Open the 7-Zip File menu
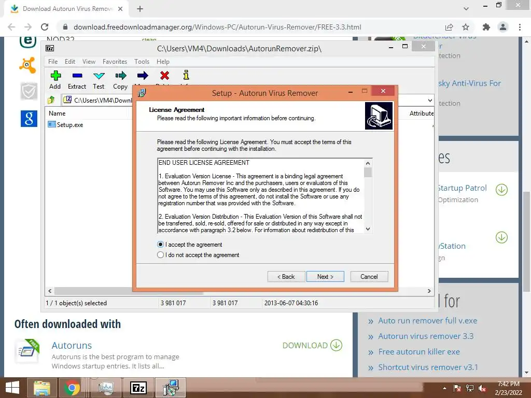The image size is (531, 398). pos(53,62)
